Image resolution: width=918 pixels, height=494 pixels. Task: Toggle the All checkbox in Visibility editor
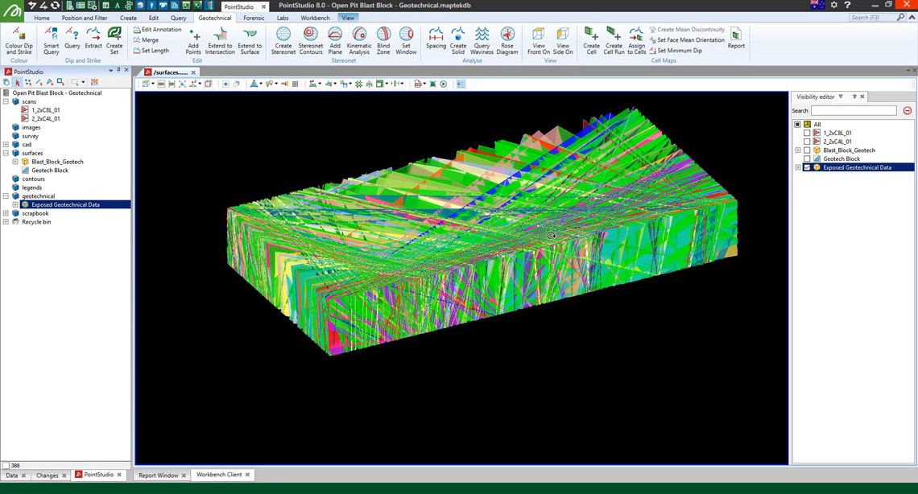coord(797,125)
